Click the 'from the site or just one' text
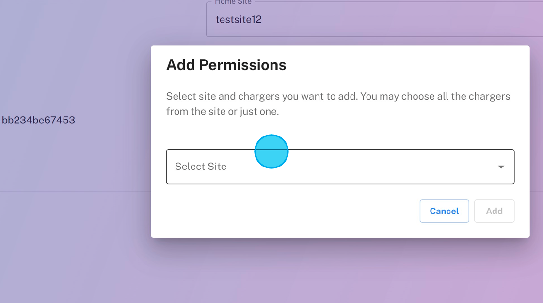The image size is (543, 303). point(223,111)
